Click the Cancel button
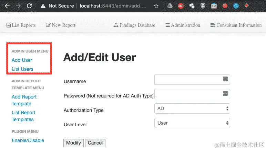This screenshot has height=150, width=266. (x=95, y=143)
